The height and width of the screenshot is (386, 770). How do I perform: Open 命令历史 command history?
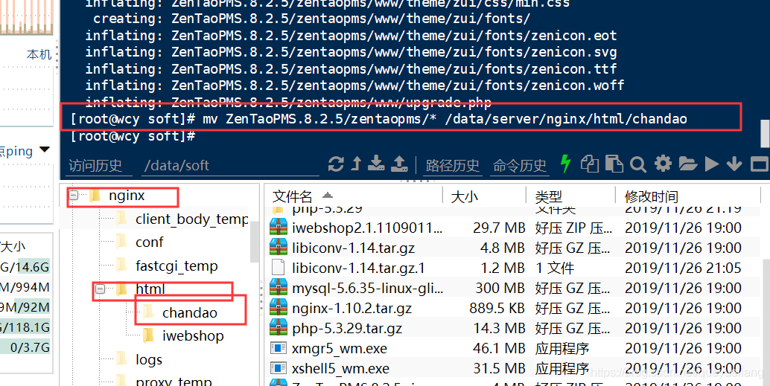520,165
